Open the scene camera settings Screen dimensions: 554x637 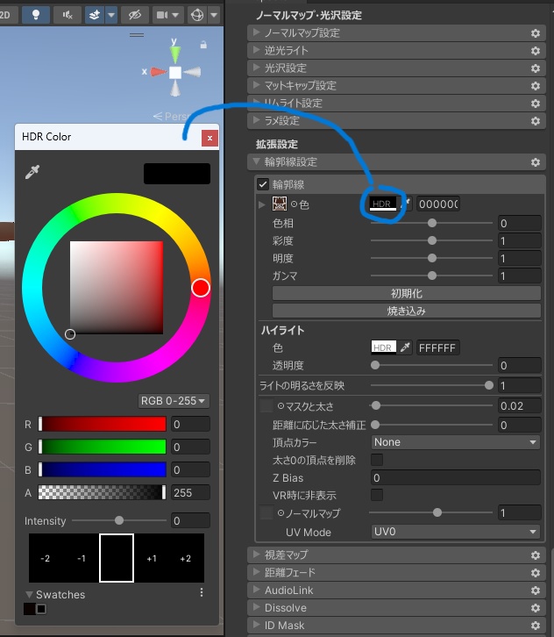pos(167,15)
